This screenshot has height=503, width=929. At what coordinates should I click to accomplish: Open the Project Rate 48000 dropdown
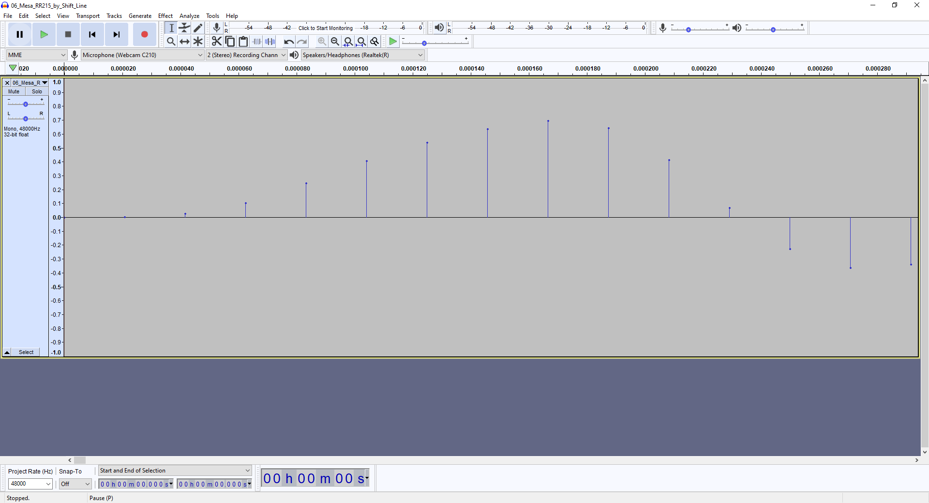click(x=30, y=484)
